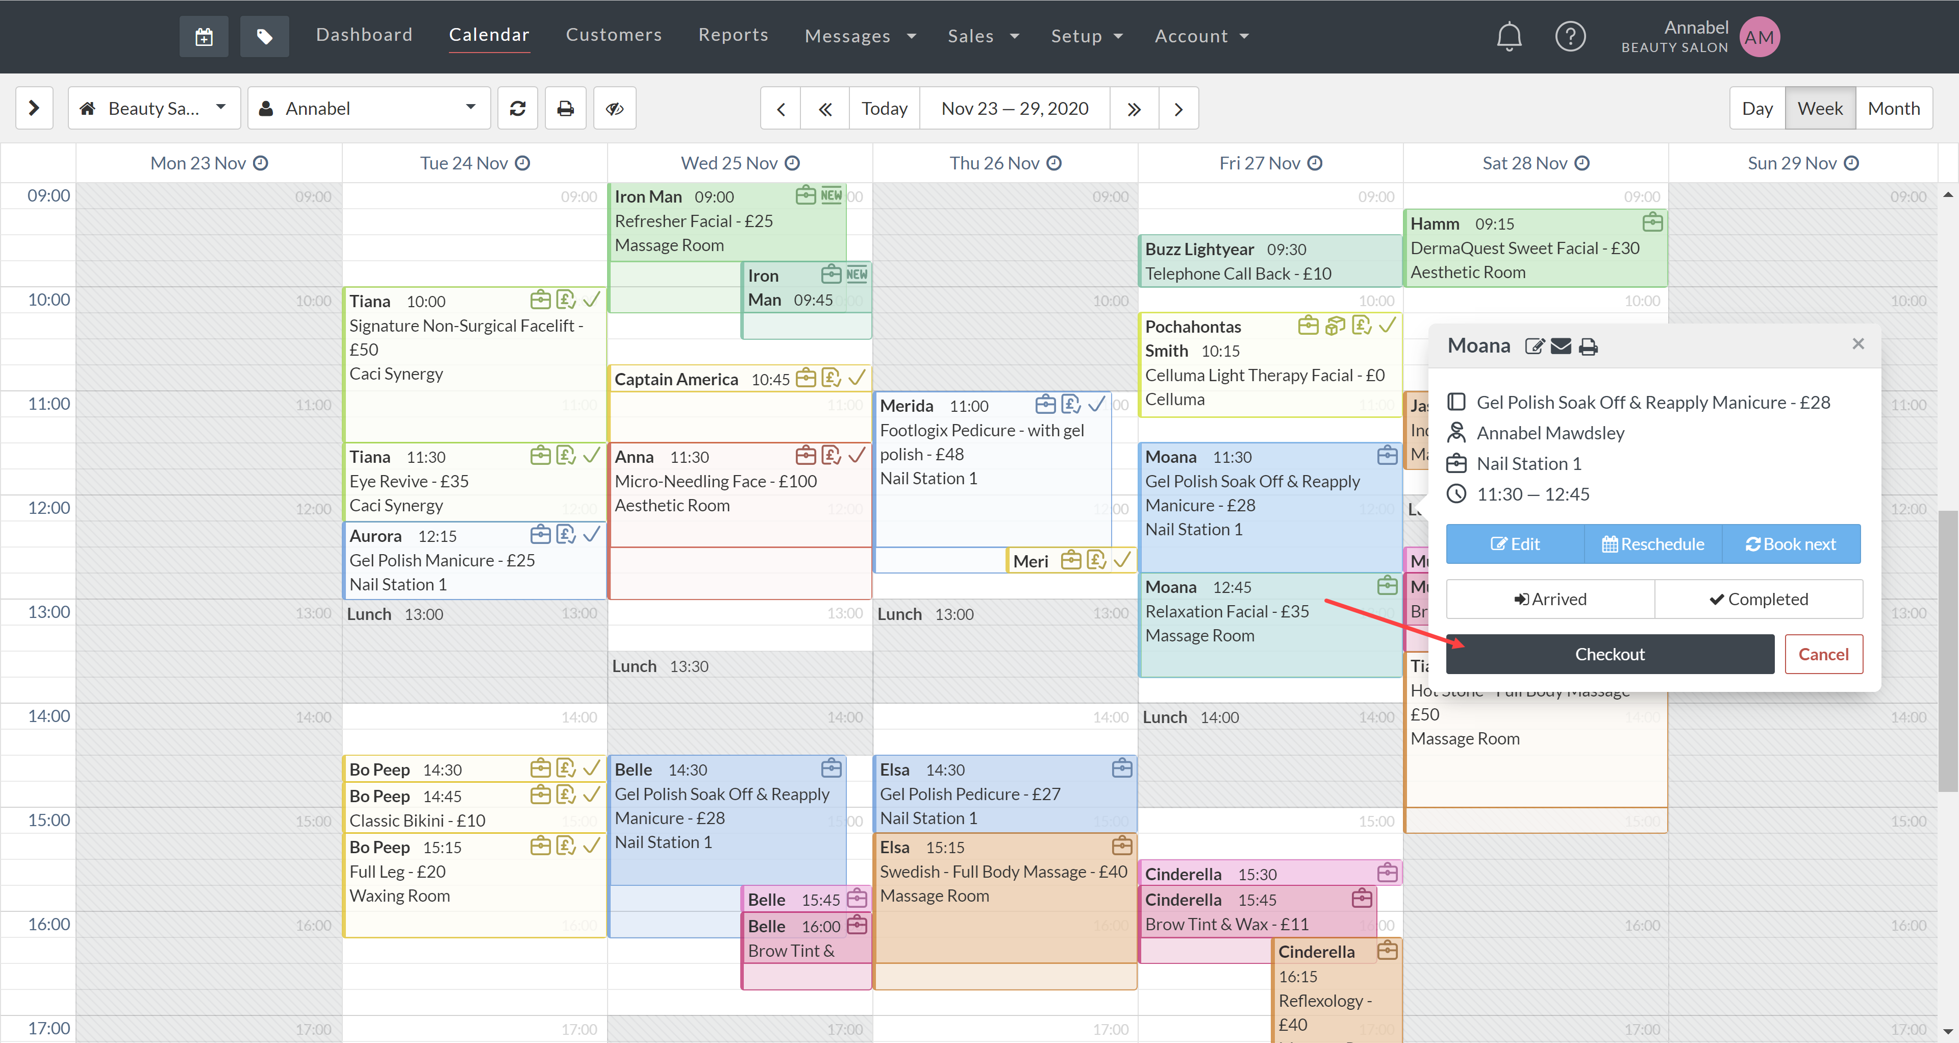This screenshot has height=1043, width=1959.
Task: Switch to Month view
Action: [1894, 109]
